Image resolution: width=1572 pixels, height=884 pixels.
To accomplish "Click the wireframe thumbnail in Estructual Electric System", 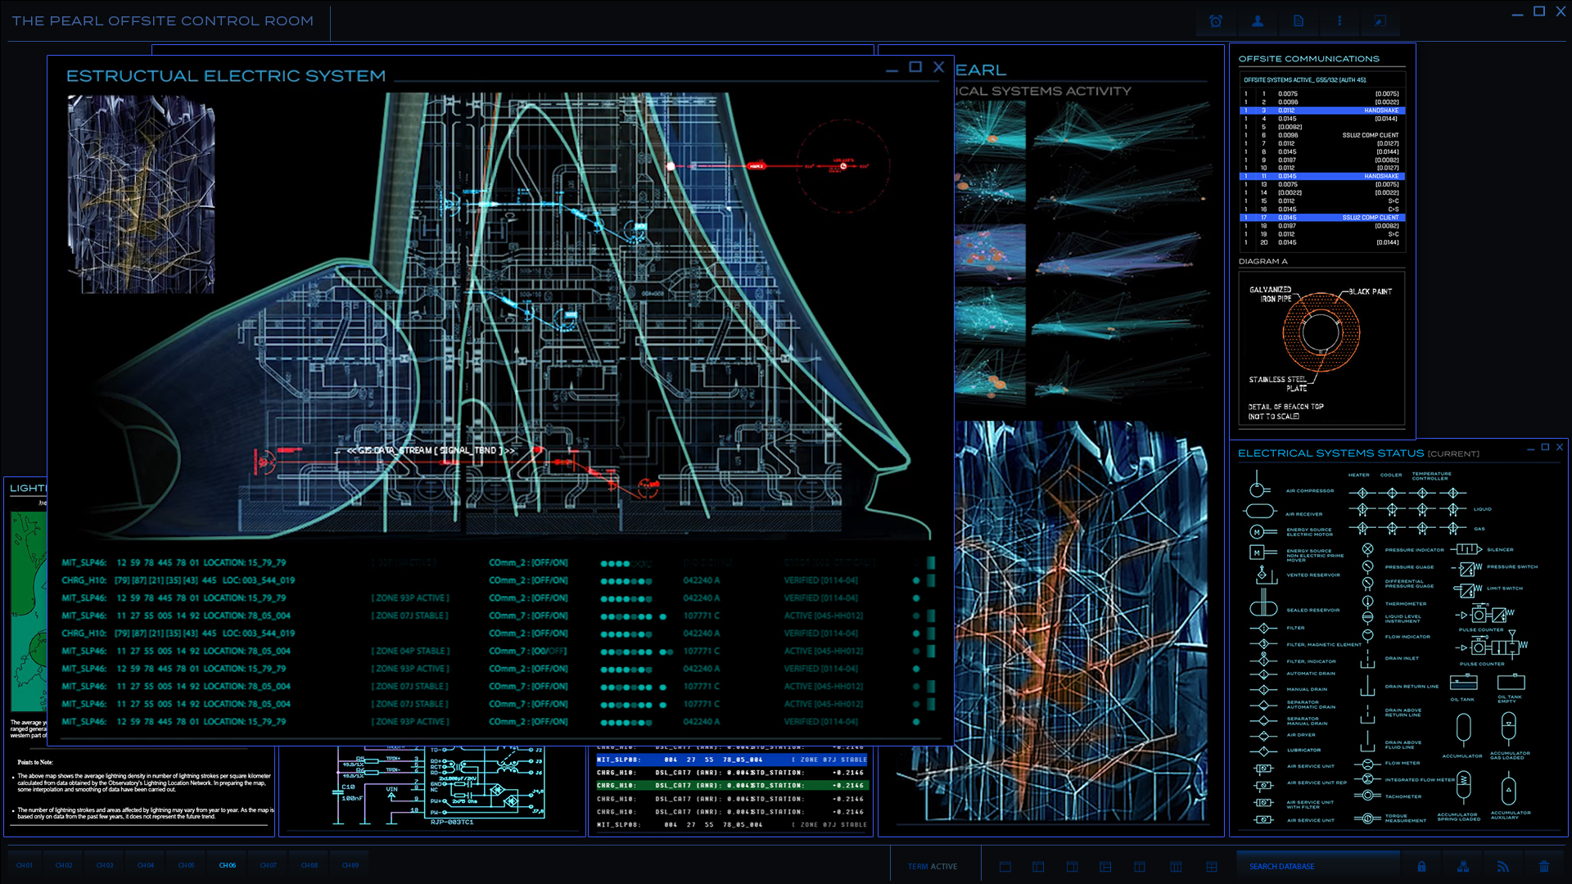I will (x=141, y=194).
